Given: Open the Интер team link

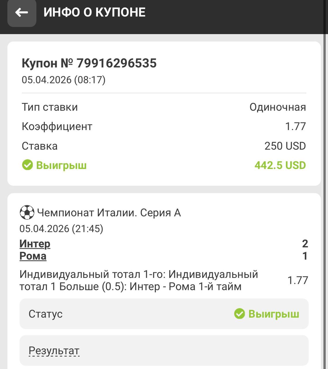Looking at the screenshot, I should [x=35, y=244].
